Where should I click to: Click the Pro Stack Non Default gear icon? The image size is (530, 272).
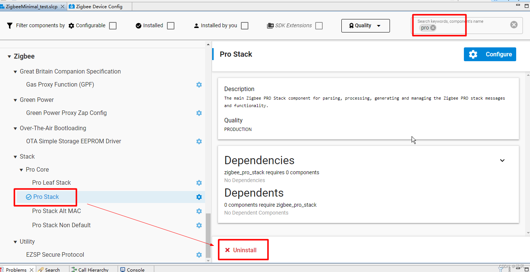[x=199, y=225]
